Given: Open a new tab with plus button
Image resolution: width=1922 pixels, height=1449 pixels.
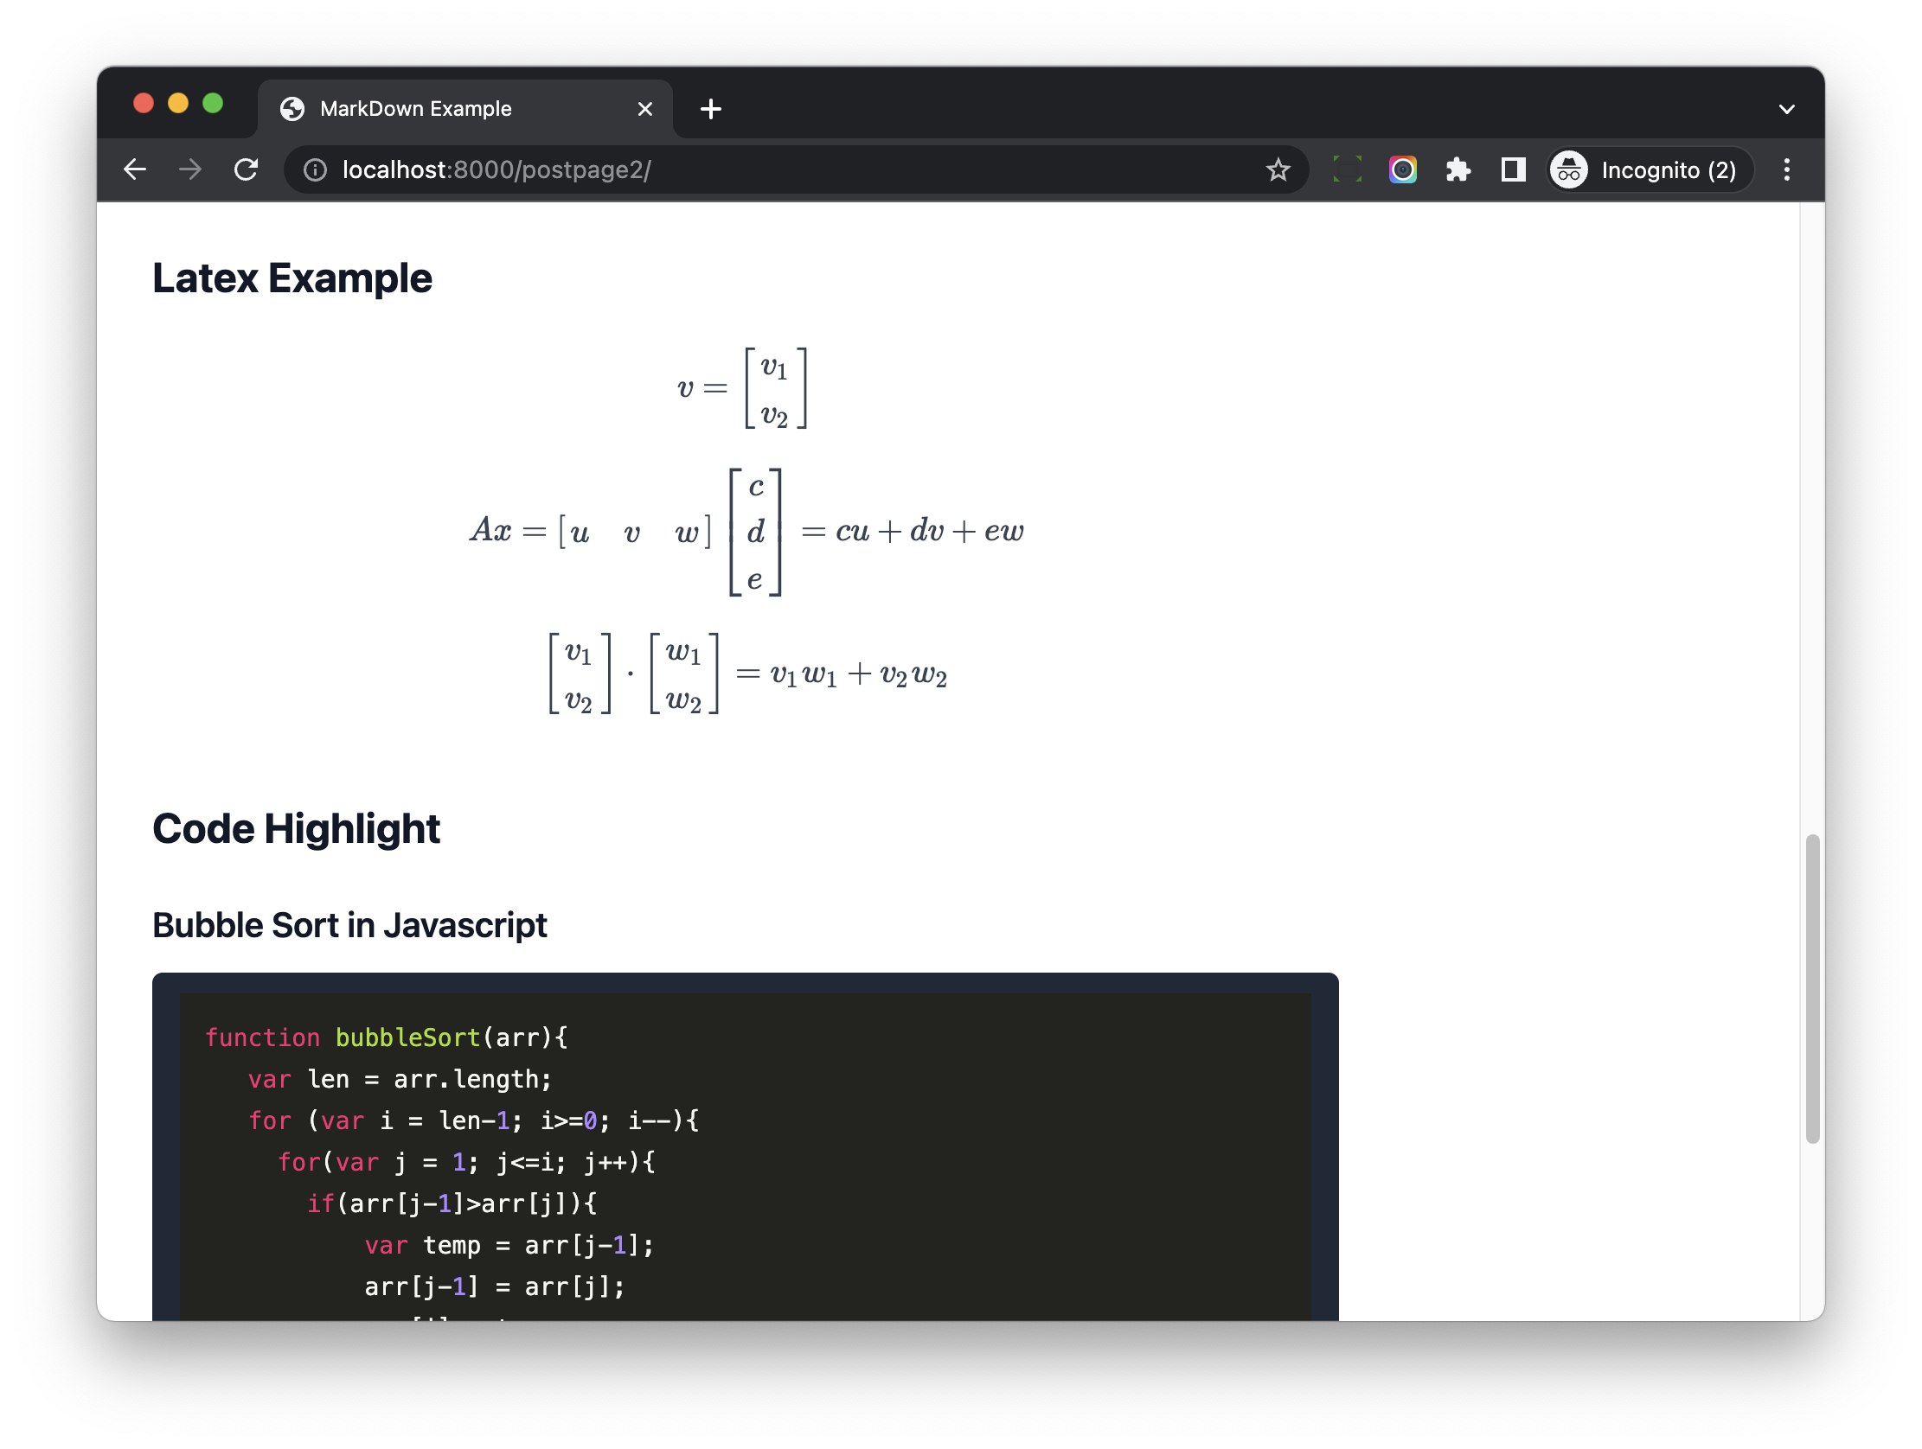Looking at the screenshot, I should [711, 109].
